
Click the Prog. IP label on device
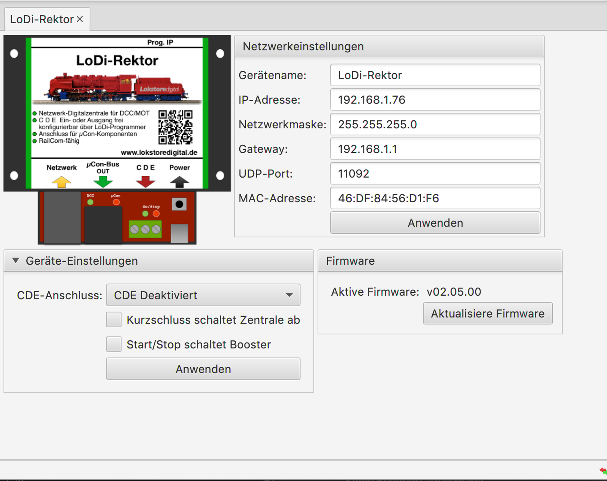point(160,42)
